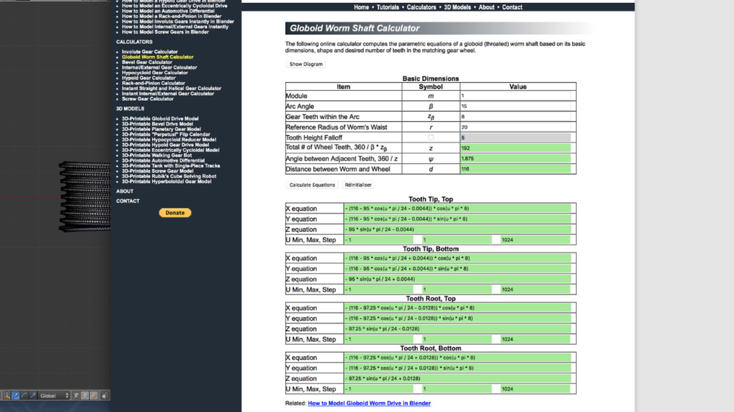The width and height of the screenshot is (734, 412).
Task: Toggle the 3D manipulator axes icon in Blender
Action: tap(7, 396)
